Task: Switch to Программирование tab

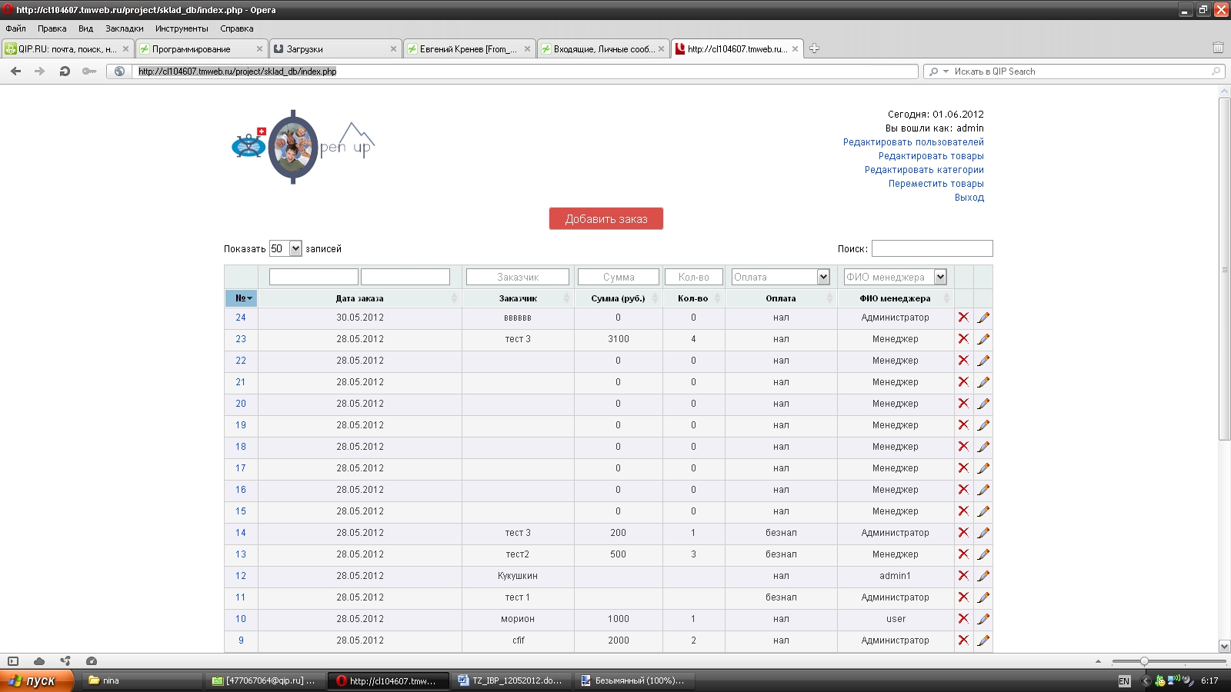Action: click(x=201, y=48)
